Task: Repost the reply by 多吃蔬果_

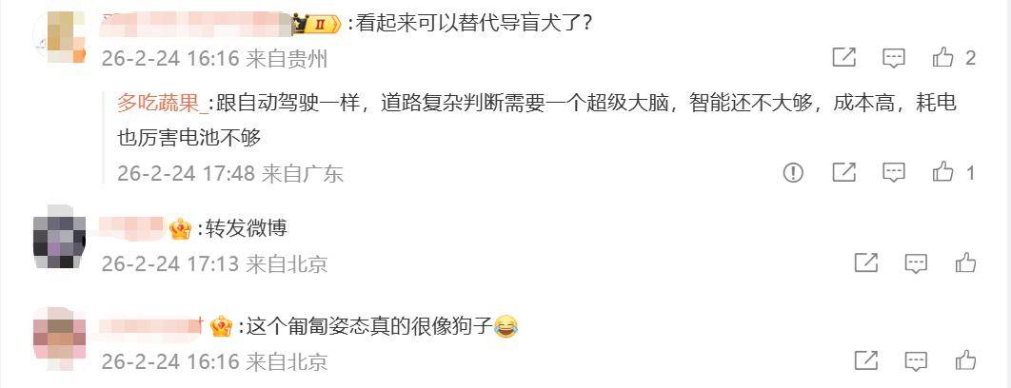Action: click(x=844, y=172)
